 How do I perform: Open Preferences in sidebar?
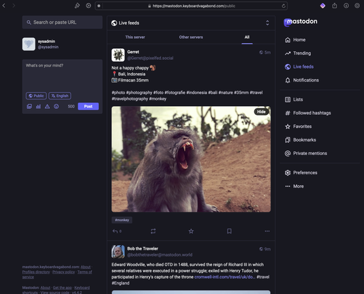(301, 173)
